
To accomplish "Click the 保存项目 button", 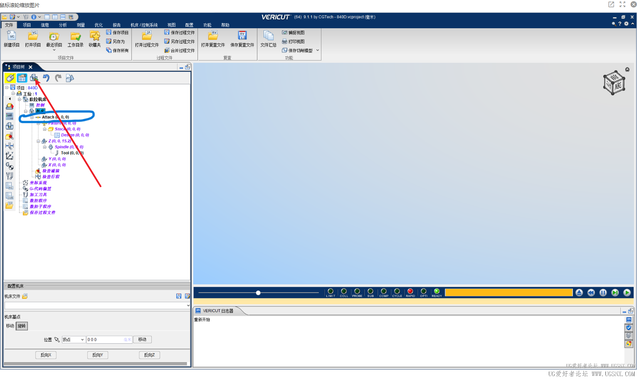I will (x=117, y=32).
